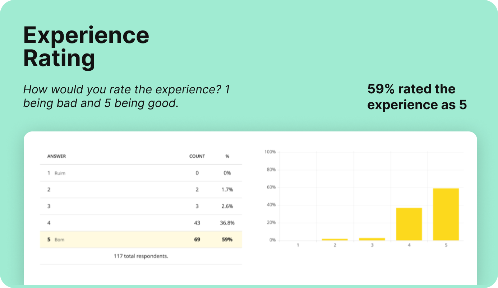Click the small bar for rating 2
Image resolution: width=498 pixels, height=288 pixels.
(x=335, y=240)
